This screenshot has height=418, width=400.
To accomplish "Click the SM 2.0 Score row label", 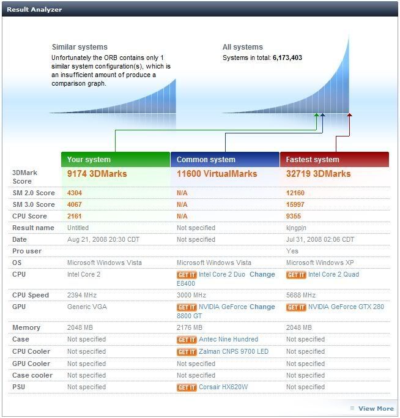I will (x=34, y=193).
